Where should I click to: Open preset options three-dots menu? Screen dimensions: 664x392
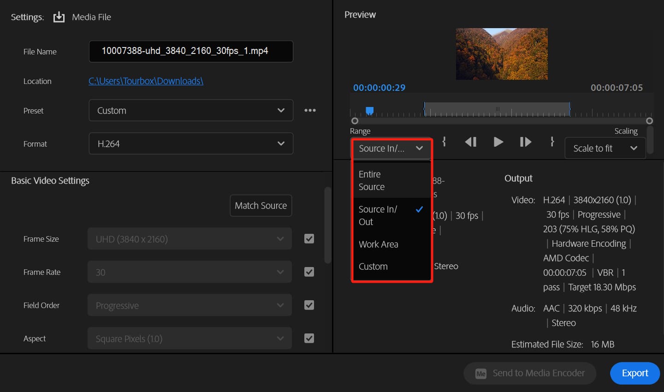point(310,110)
